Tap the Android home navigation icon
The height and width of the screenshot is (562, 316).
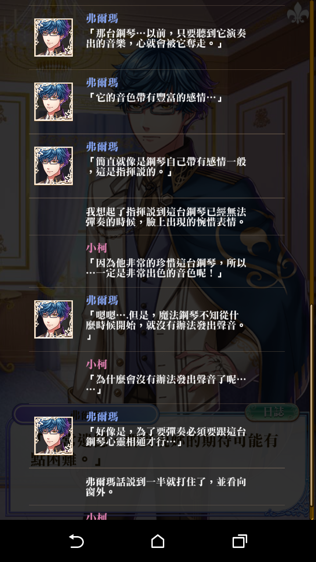(x=158, y=541)
